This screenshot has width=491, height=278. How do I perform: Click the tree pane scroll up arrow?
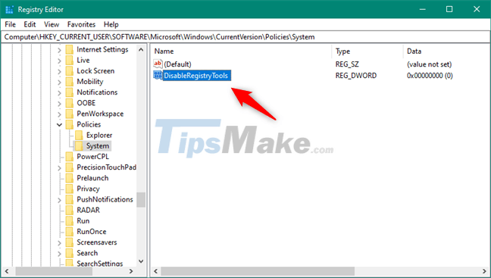[141, 49]
